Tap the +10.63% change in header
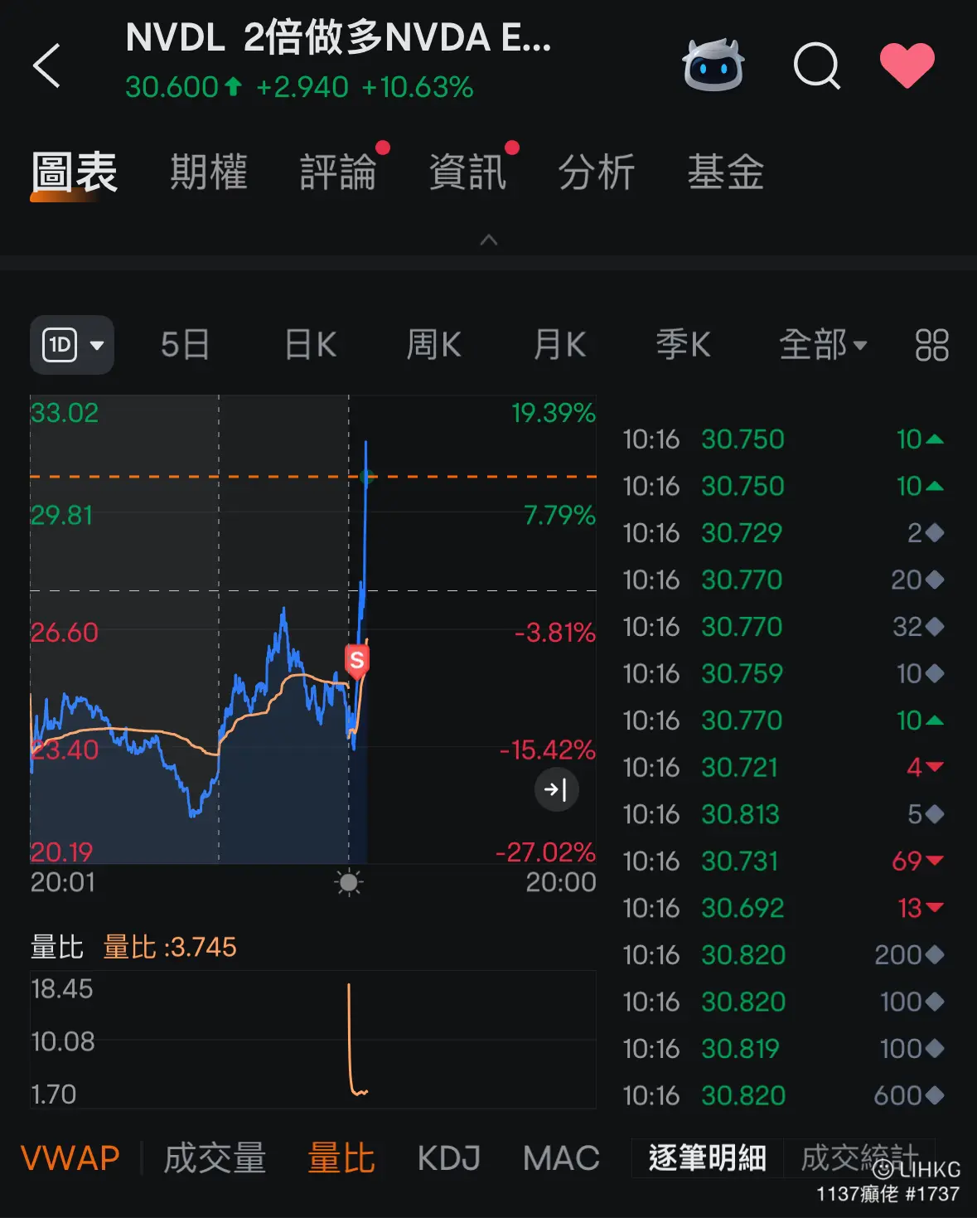Viewport: 977px width, 1218px height. coord(418,87)
